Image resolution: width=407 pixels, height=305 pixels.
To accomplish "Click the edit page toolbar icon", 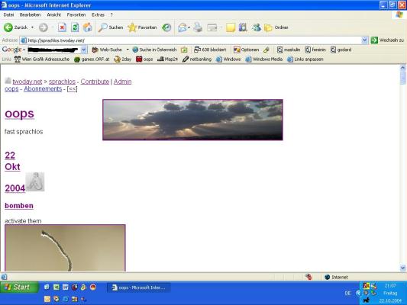I will 212,27.
